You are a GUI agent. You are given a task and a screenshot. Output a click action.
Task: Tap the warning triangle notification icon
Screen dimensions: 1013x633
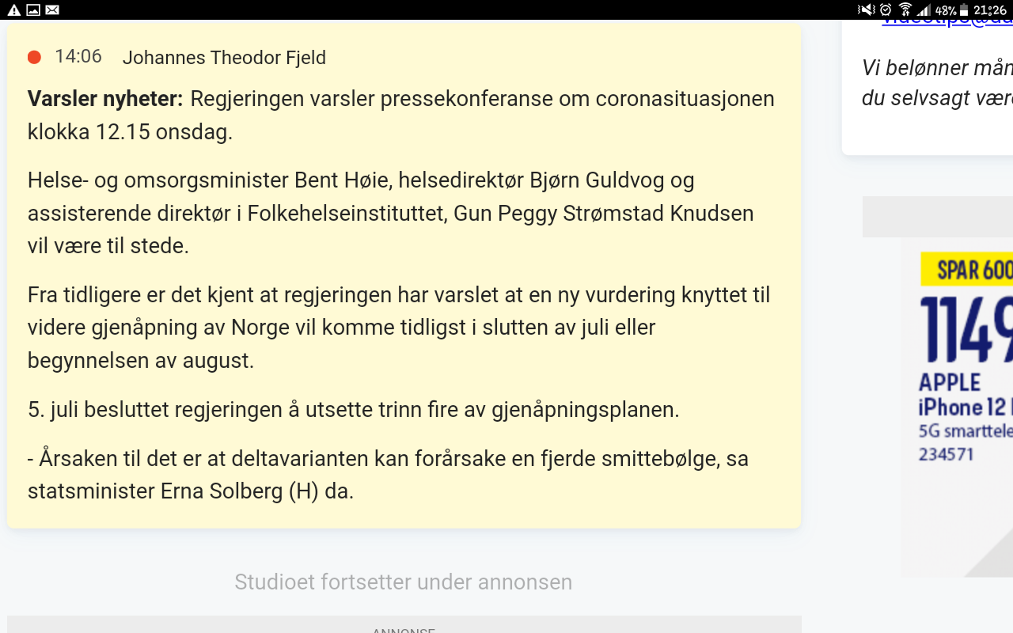[x=13, y=9]
